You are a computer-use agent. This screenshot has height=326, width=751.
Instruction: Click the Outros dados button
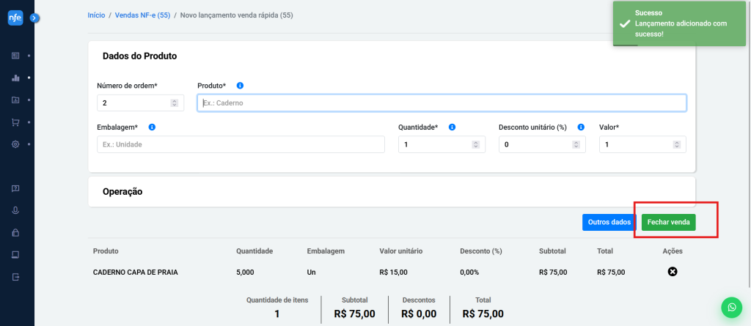coord(609,222)
